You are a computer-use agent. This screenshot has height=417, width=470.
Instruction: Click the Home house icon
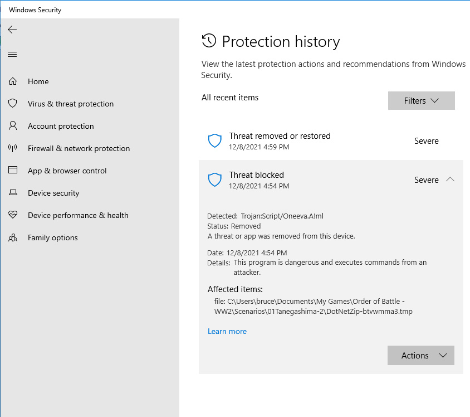13,81
